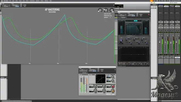Open the preset dropdown in the AP Mastering plugin header
Image resolution: width=181 pixels, height=102 pixels.
(x=15, y=5)
